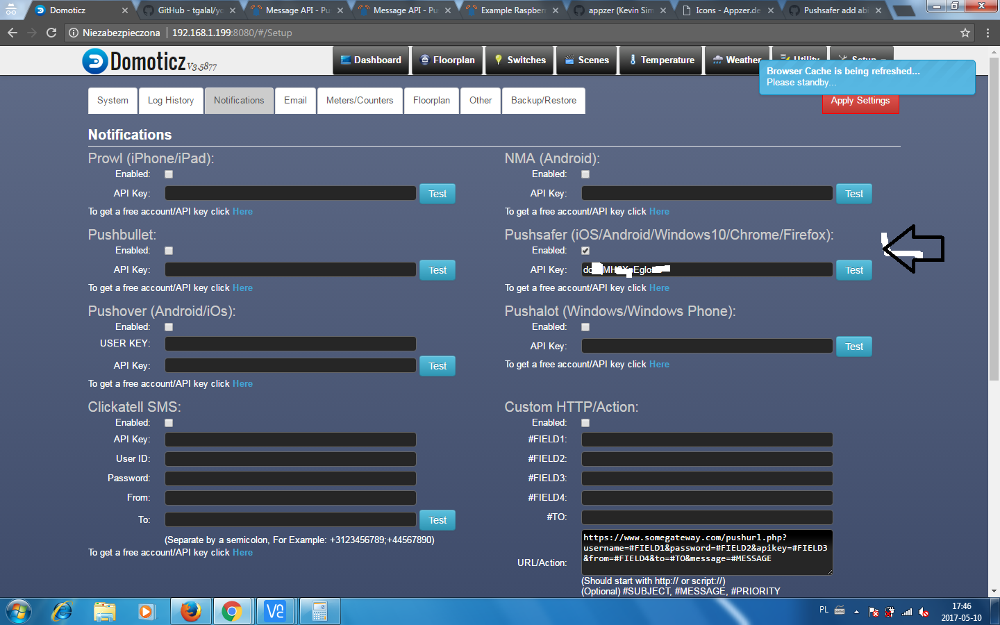Enable Clickatell SMS checkbox
1000x625 pixels.
169,423
